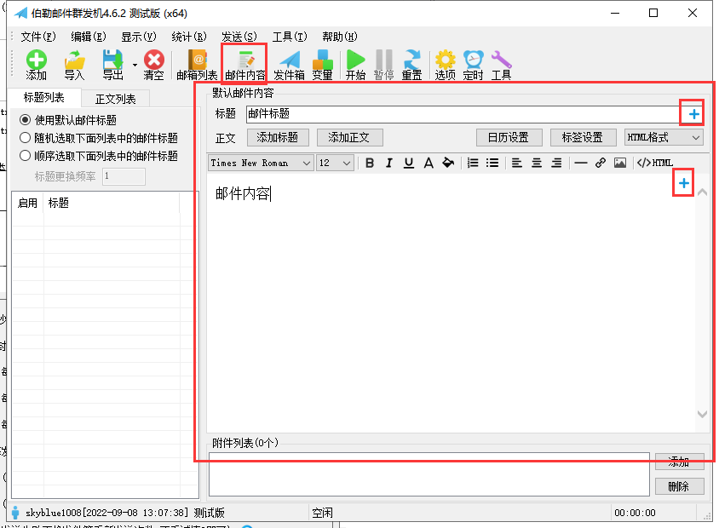Insert image into mail body
719x528 pixels.
point(620,164)
